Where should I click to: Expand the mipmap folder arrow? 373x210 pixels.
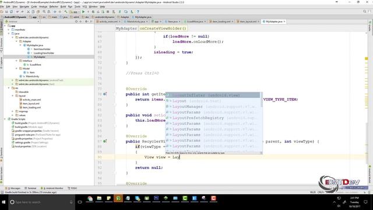13,111
